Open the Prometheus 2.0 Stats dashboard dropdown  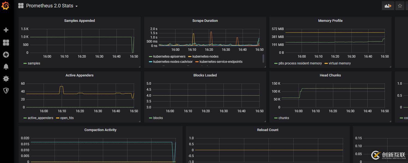[x=52, y=6]
